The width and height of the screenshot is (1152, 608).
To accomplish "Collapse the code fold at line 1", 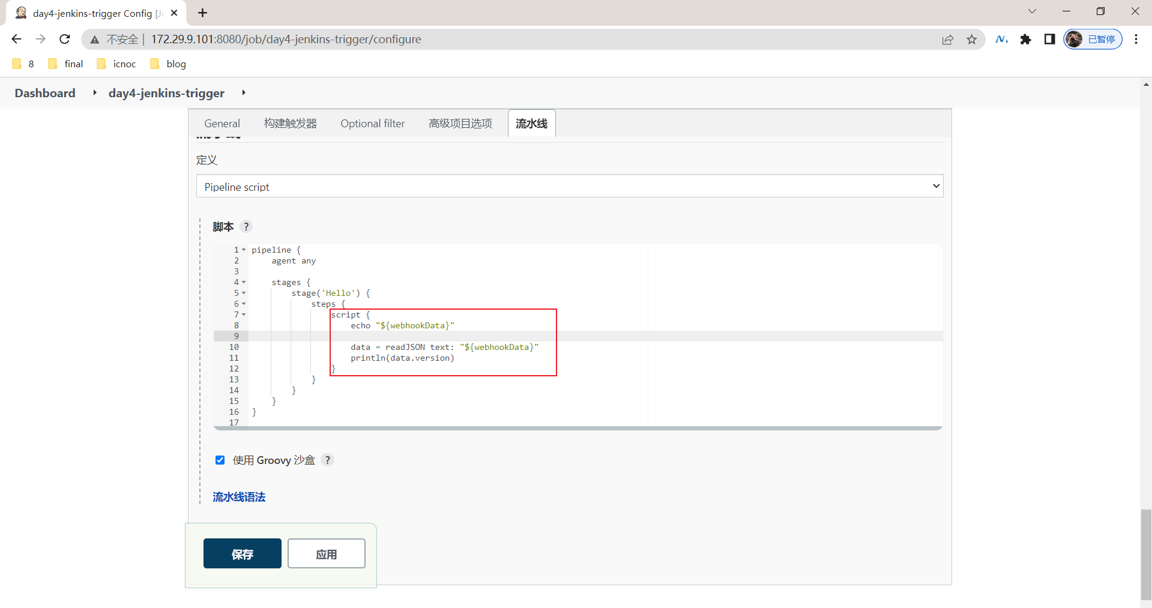I will coord(244,250).
